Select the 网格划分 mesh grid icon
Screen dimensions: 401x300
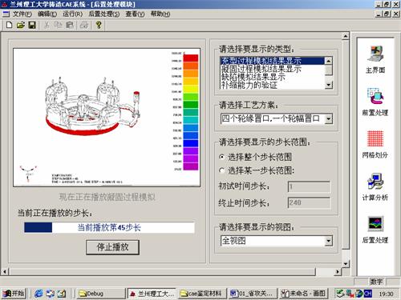tap(375, 145)
